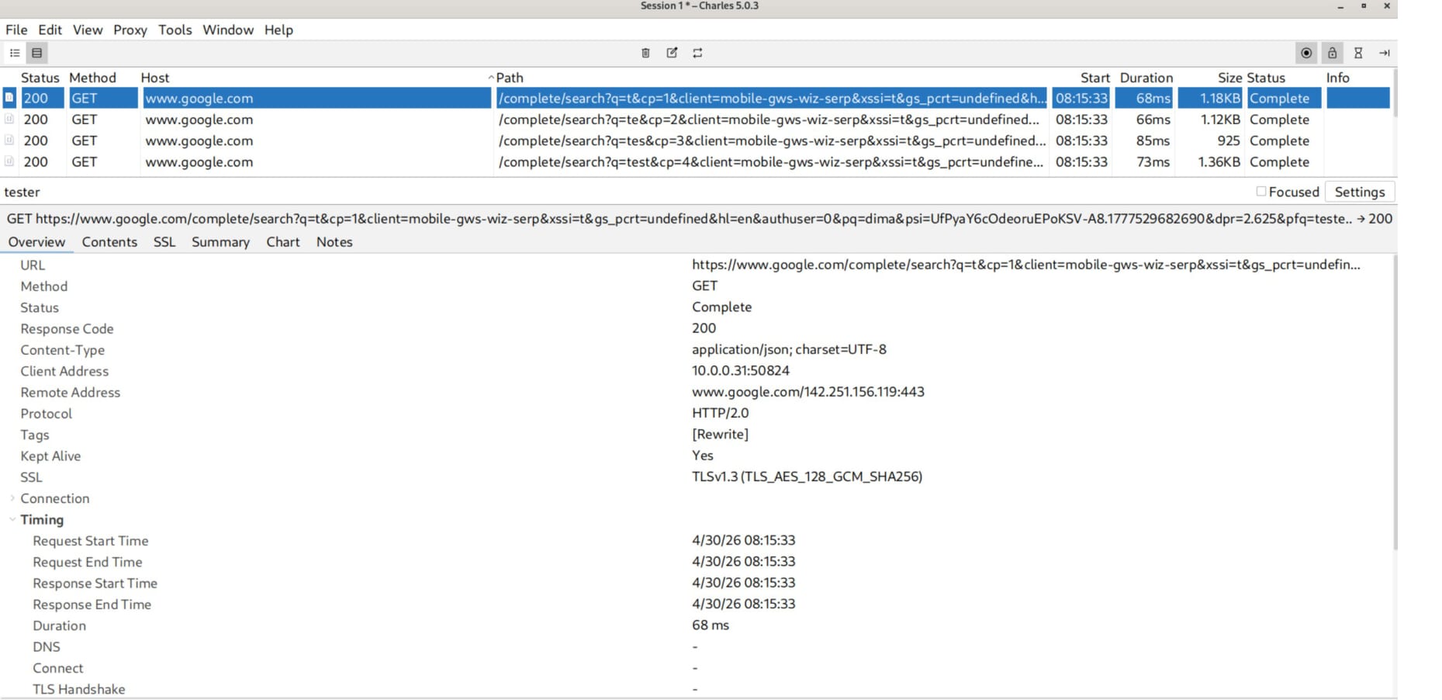
Task: Toggle throttling hourglass icon
Action: click(1358, 53)
